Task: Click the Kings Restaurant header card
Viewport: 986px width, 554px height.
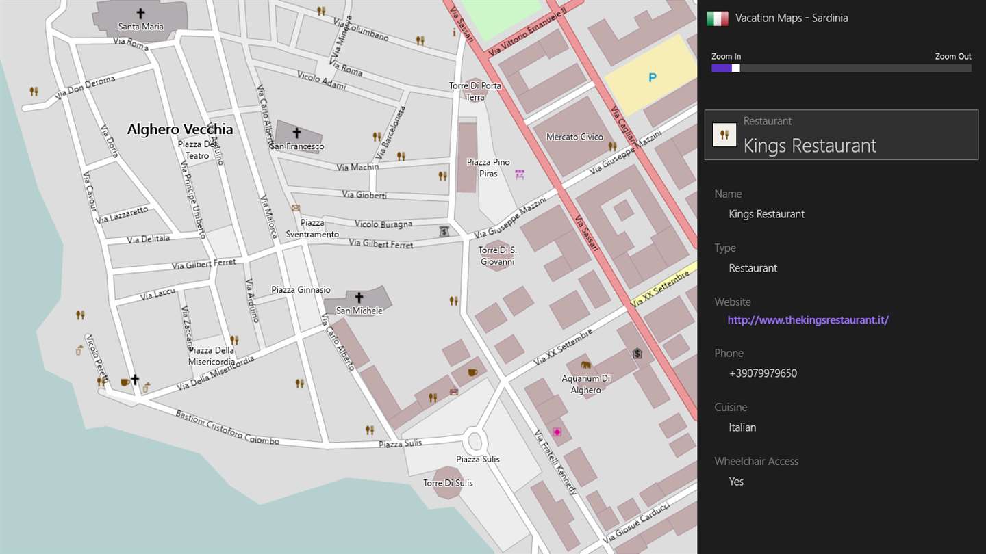Action: pyautogui.click(x=842, y=135)
